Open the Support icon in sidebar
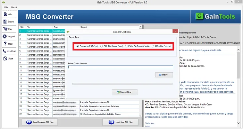 [x=5, y=36]
